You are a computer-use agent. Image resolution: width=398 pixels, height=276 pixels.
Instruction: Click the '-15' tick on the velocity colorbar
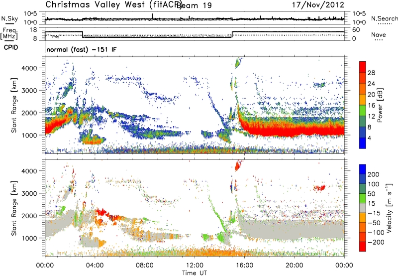point(374,213)
